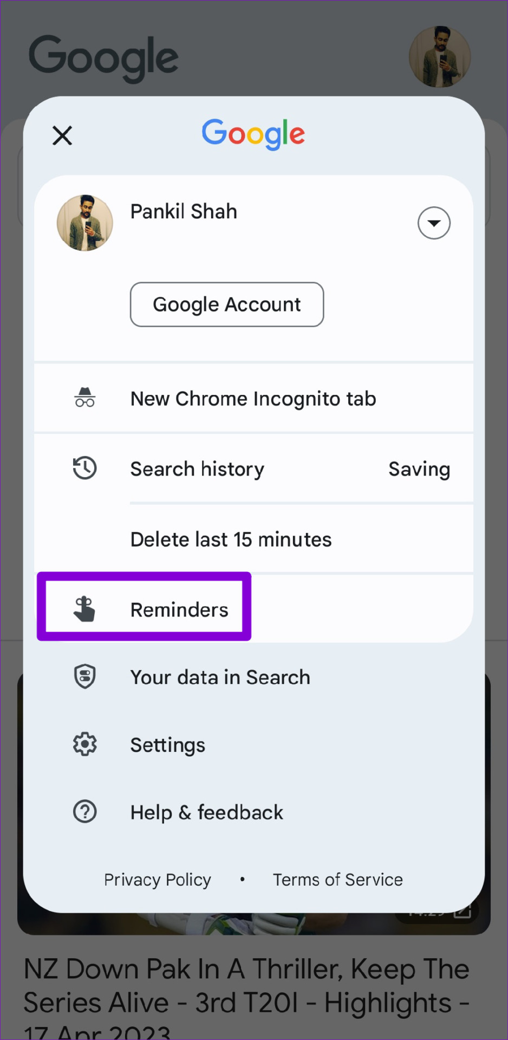
Task: Open the Privacy Policy link
Action: [158, 880]
